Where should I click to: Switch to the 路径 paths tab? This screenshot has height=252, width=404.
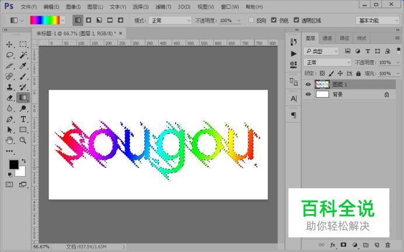pos(344,38)
